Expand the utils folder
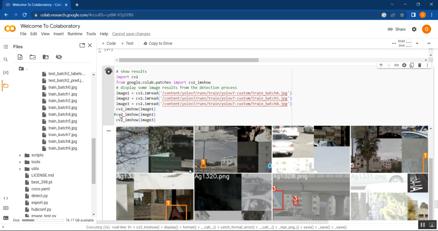The width and height of the screenshot is (438, 231). [x=20, y=169]
